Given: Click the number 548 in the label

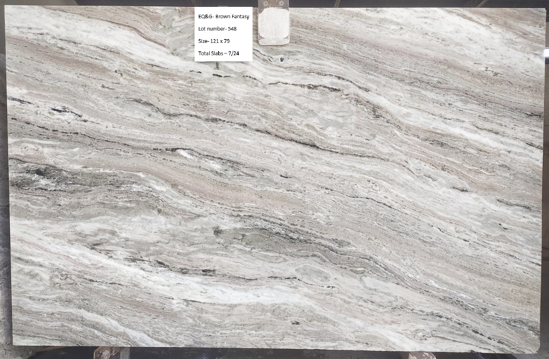Looking at the screenshot, I should pos(232,29).
